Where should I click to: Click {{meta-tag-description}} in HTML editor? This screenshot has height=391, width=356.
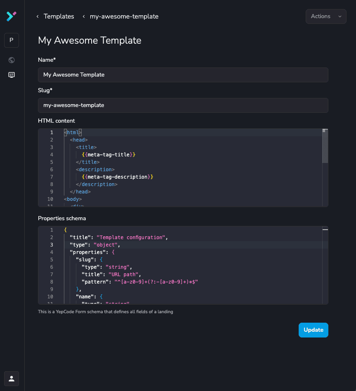tap(118, 177)
